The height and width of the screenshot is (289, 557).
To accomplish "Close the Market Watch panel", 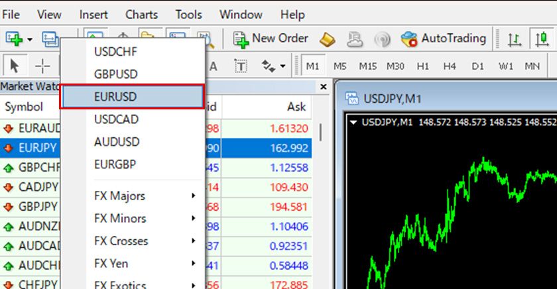I will tap(324, 87).
